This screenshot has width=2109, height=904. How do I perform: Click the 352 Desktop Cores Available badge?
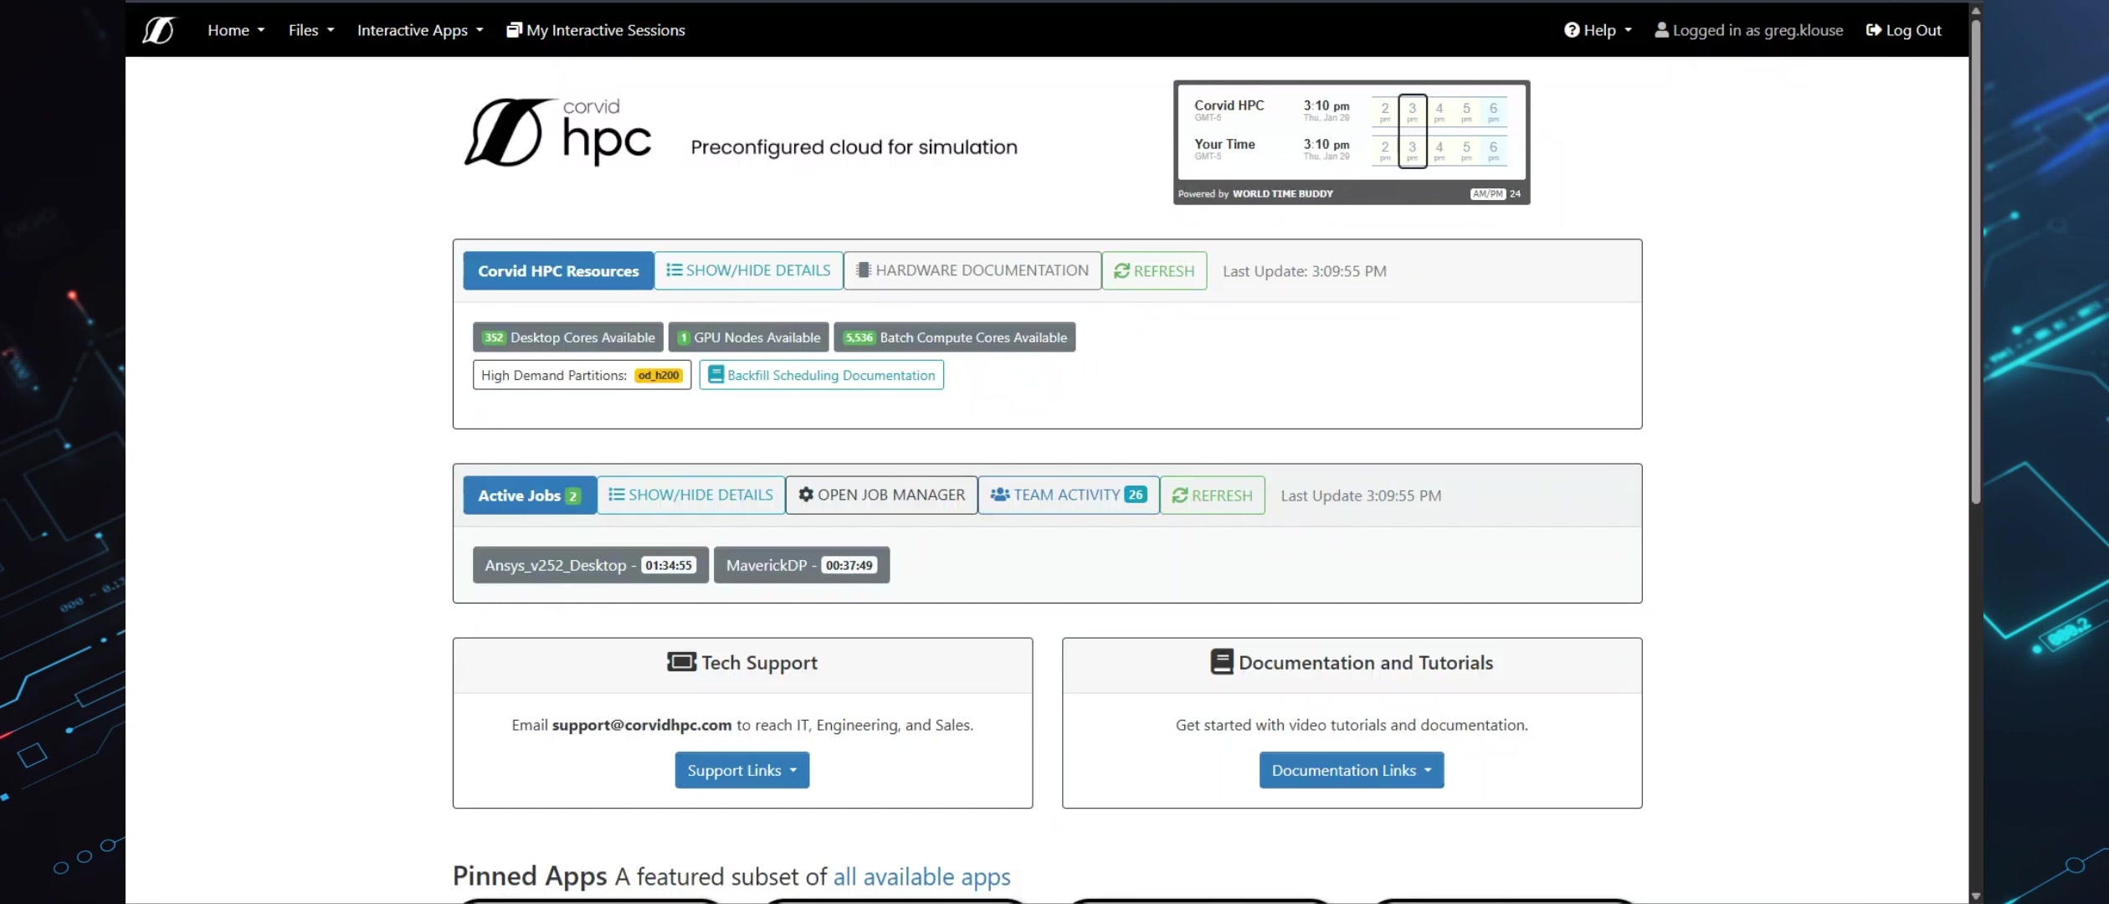pyautogui.click(x=568, y=337)
